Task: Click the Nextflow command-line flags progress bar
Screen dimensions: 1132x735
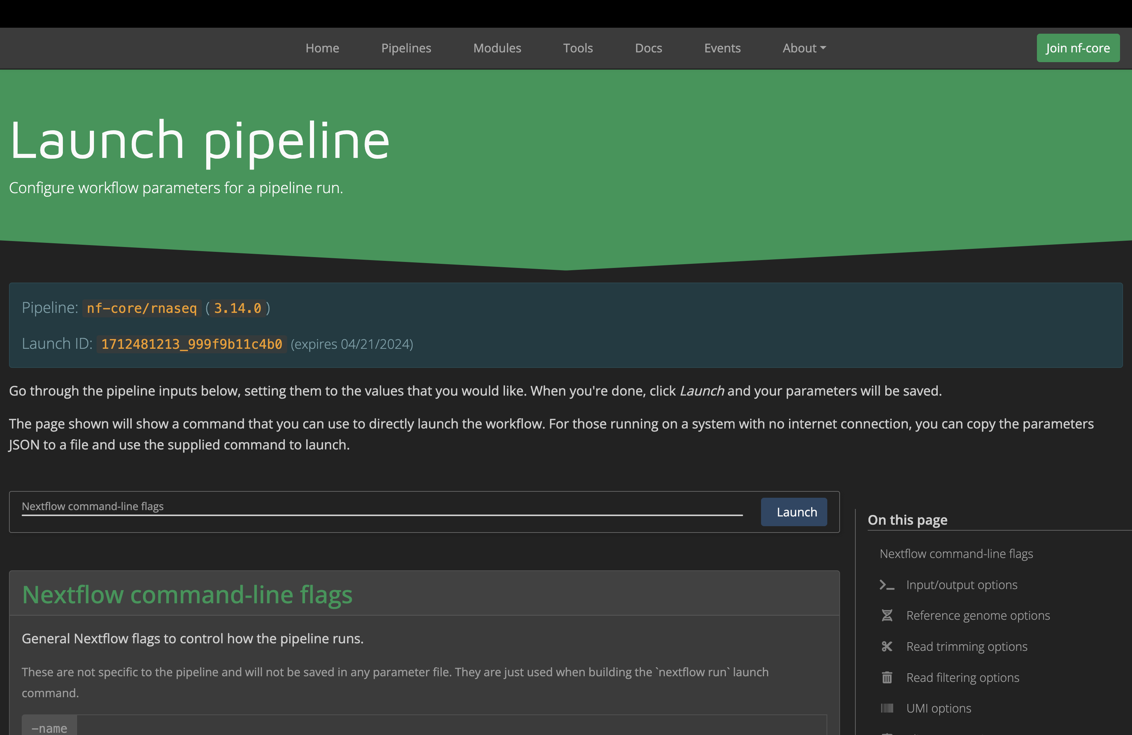Action: 382,515
